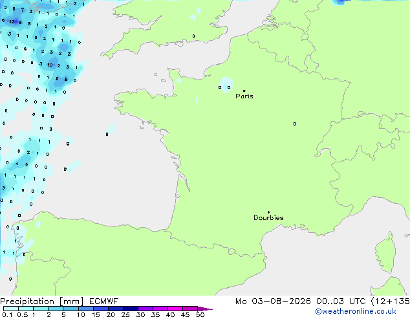The height and width of the screenshot is (317, 410).
Task: Pick the 20–25 mm dark blue legend swatch
Action: [x=116, y=309]
